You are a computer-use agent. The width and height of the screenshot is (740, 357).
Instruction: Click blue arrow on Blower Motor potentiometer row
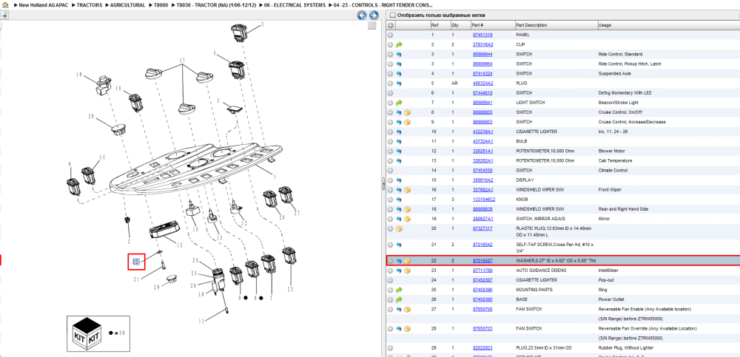(400, 151)
